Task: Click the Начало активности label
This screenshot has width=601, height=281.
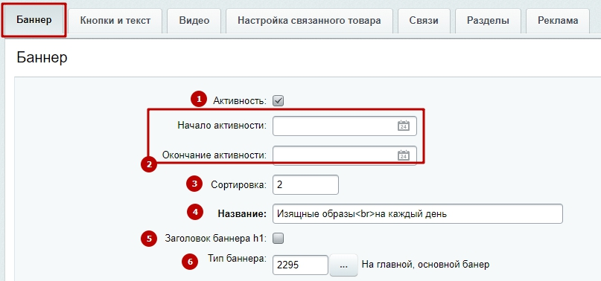Action: (222, 126)
